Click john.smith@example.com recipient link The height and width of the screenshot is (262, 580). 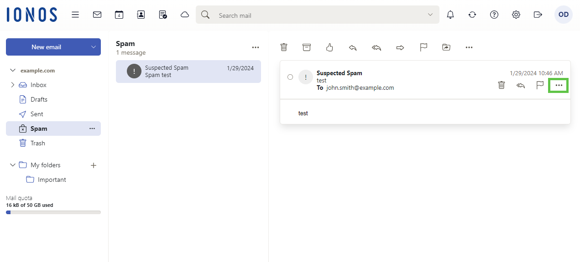coord(360,87)
